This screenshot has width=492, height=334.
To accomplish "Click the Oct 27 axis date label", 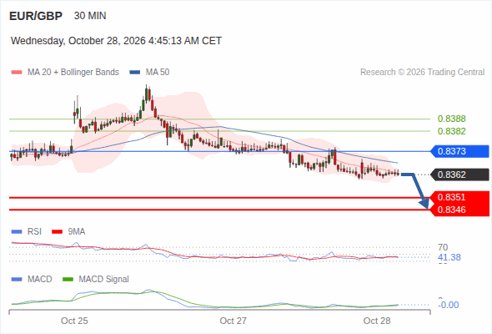I will coord(233,321).
